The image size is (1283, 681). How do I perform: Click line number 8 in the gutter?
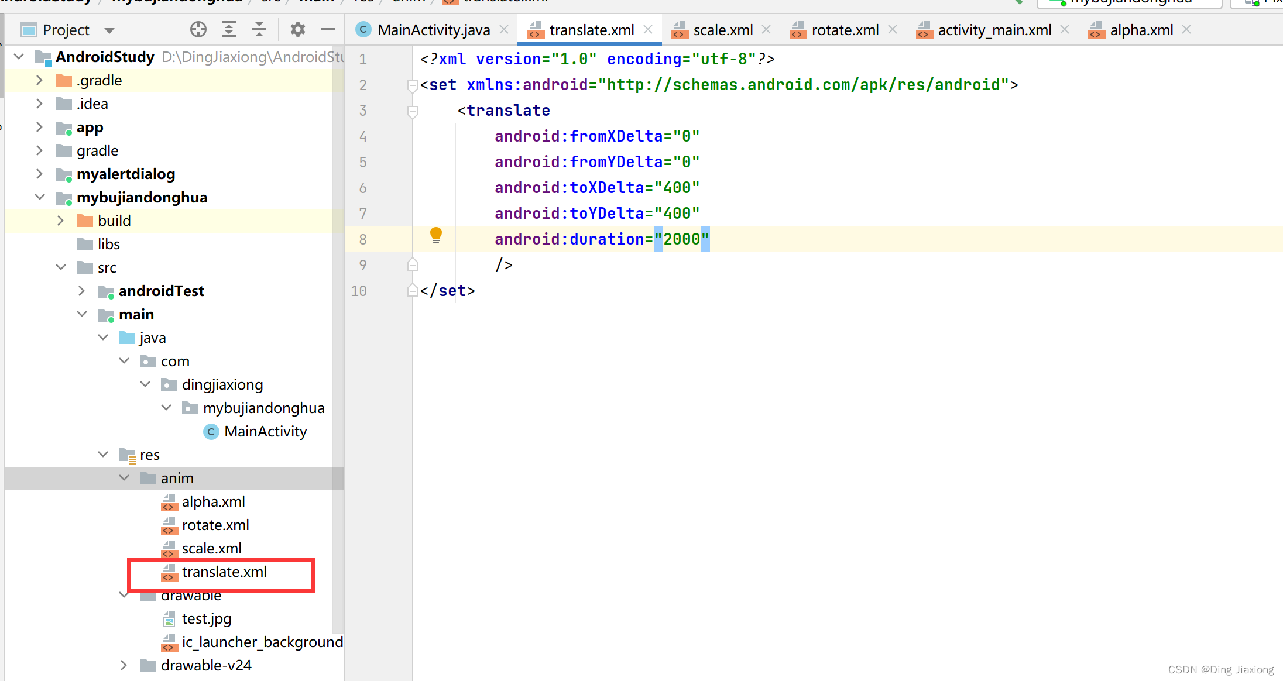[x=363, y=239]
